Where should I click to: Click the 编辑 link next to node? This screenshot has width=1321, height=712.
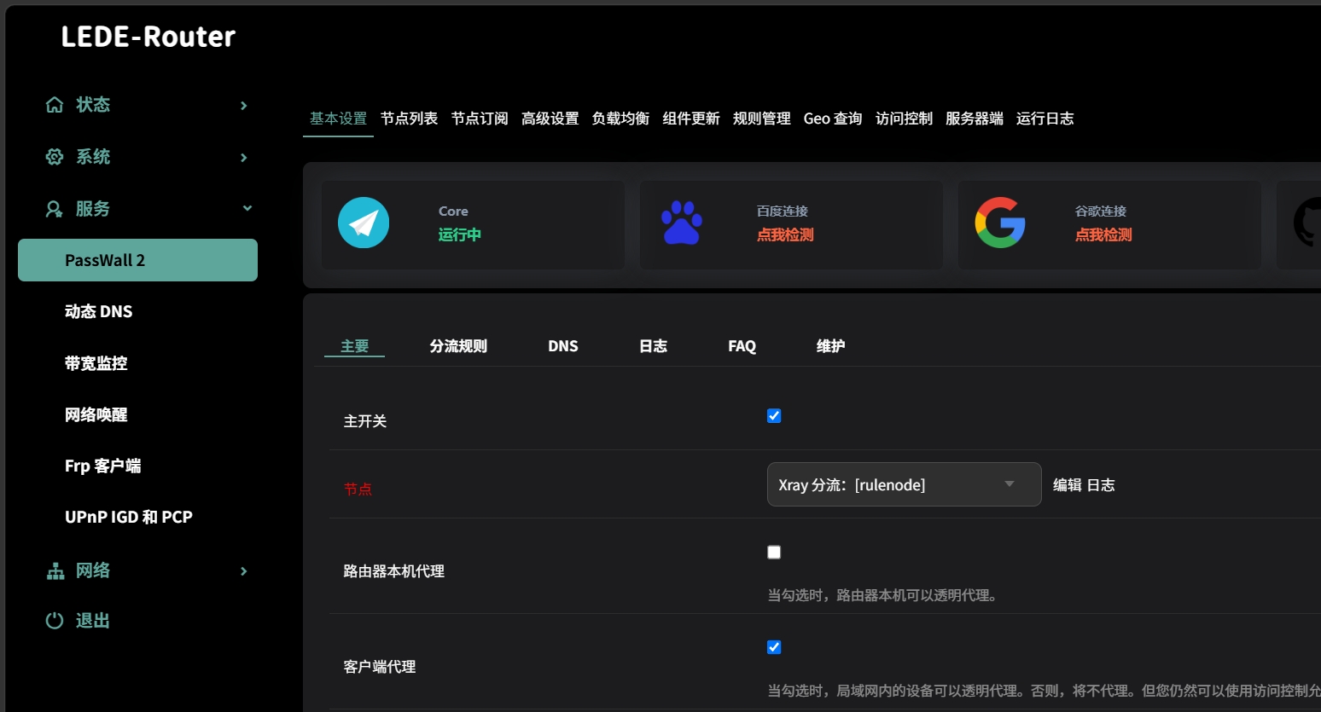click(1068, 485)
